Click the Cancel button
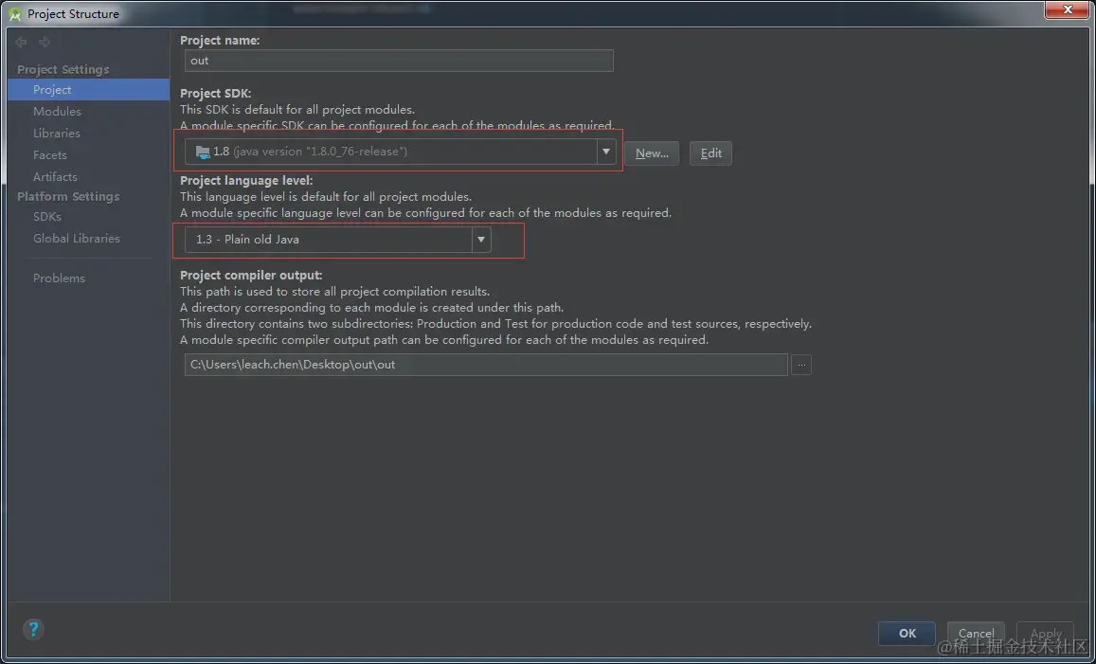The height and width of the screenshot is (664, 1096). pyautogui.click(x=976, y=634)
